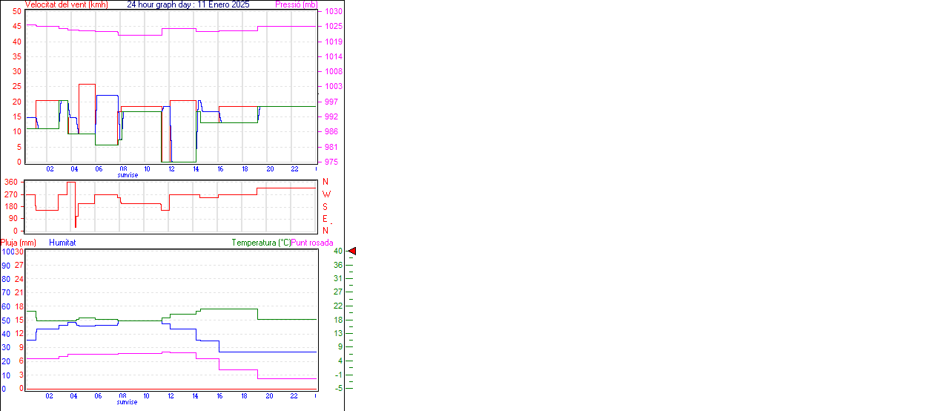The width and height of the screenshot is (949, 411).
Task: Click the 'sunrise' marker under wind graph
Action: pos(127,175)
